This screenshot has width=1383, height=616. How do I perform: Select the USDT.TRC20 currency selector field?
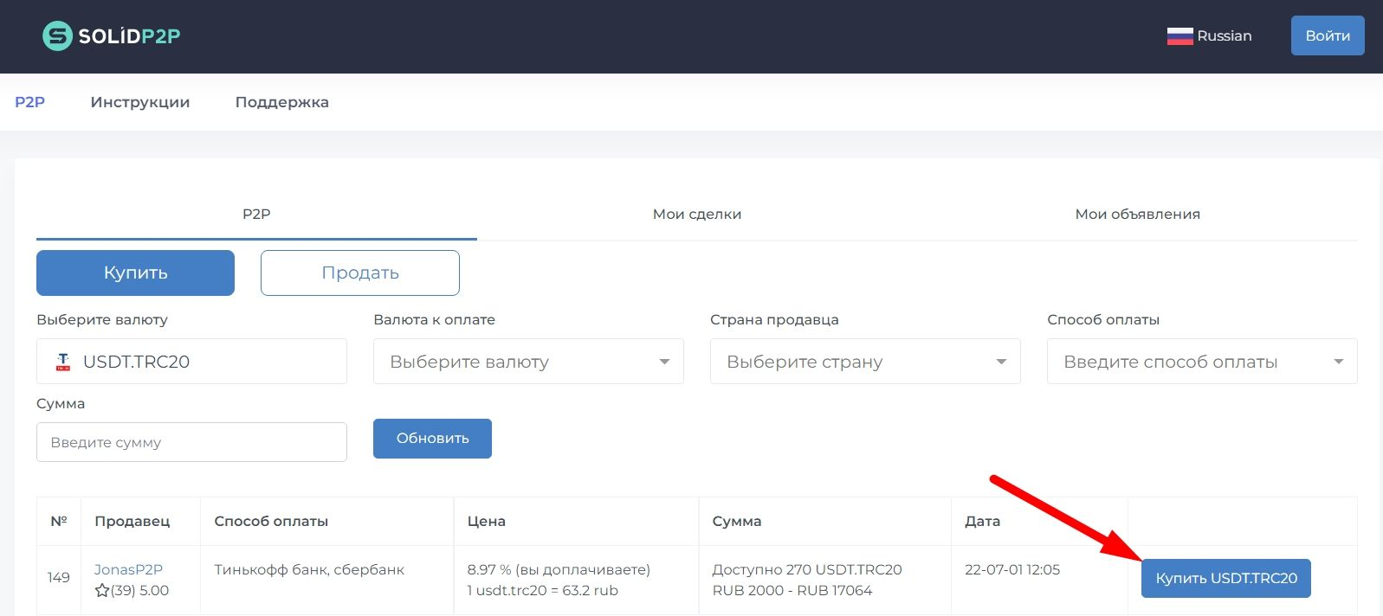pos(191,362)
